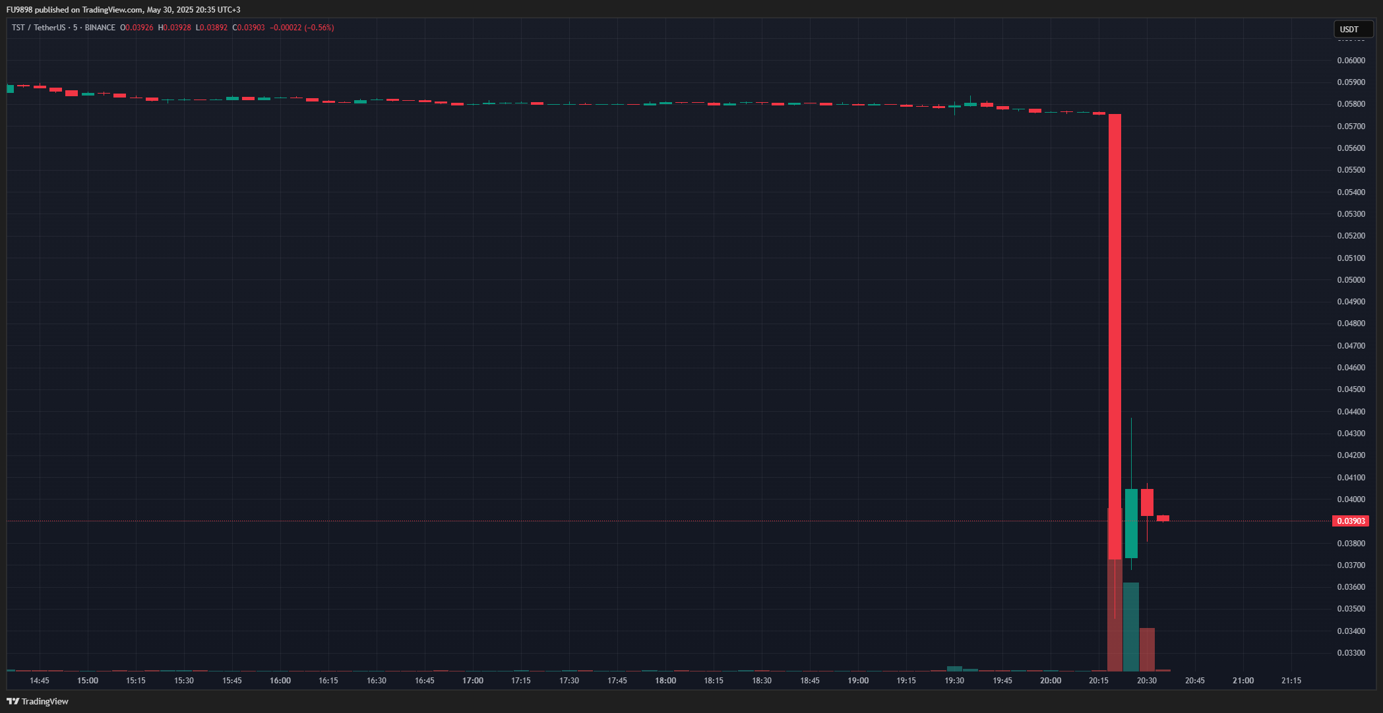Select the 21:15 time axis label
This screenshot has width=1383, height=713.
click(1291, 681)
